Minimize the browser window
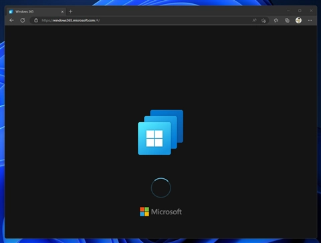This screenshot has height=243, width=321. click(288, 11)
